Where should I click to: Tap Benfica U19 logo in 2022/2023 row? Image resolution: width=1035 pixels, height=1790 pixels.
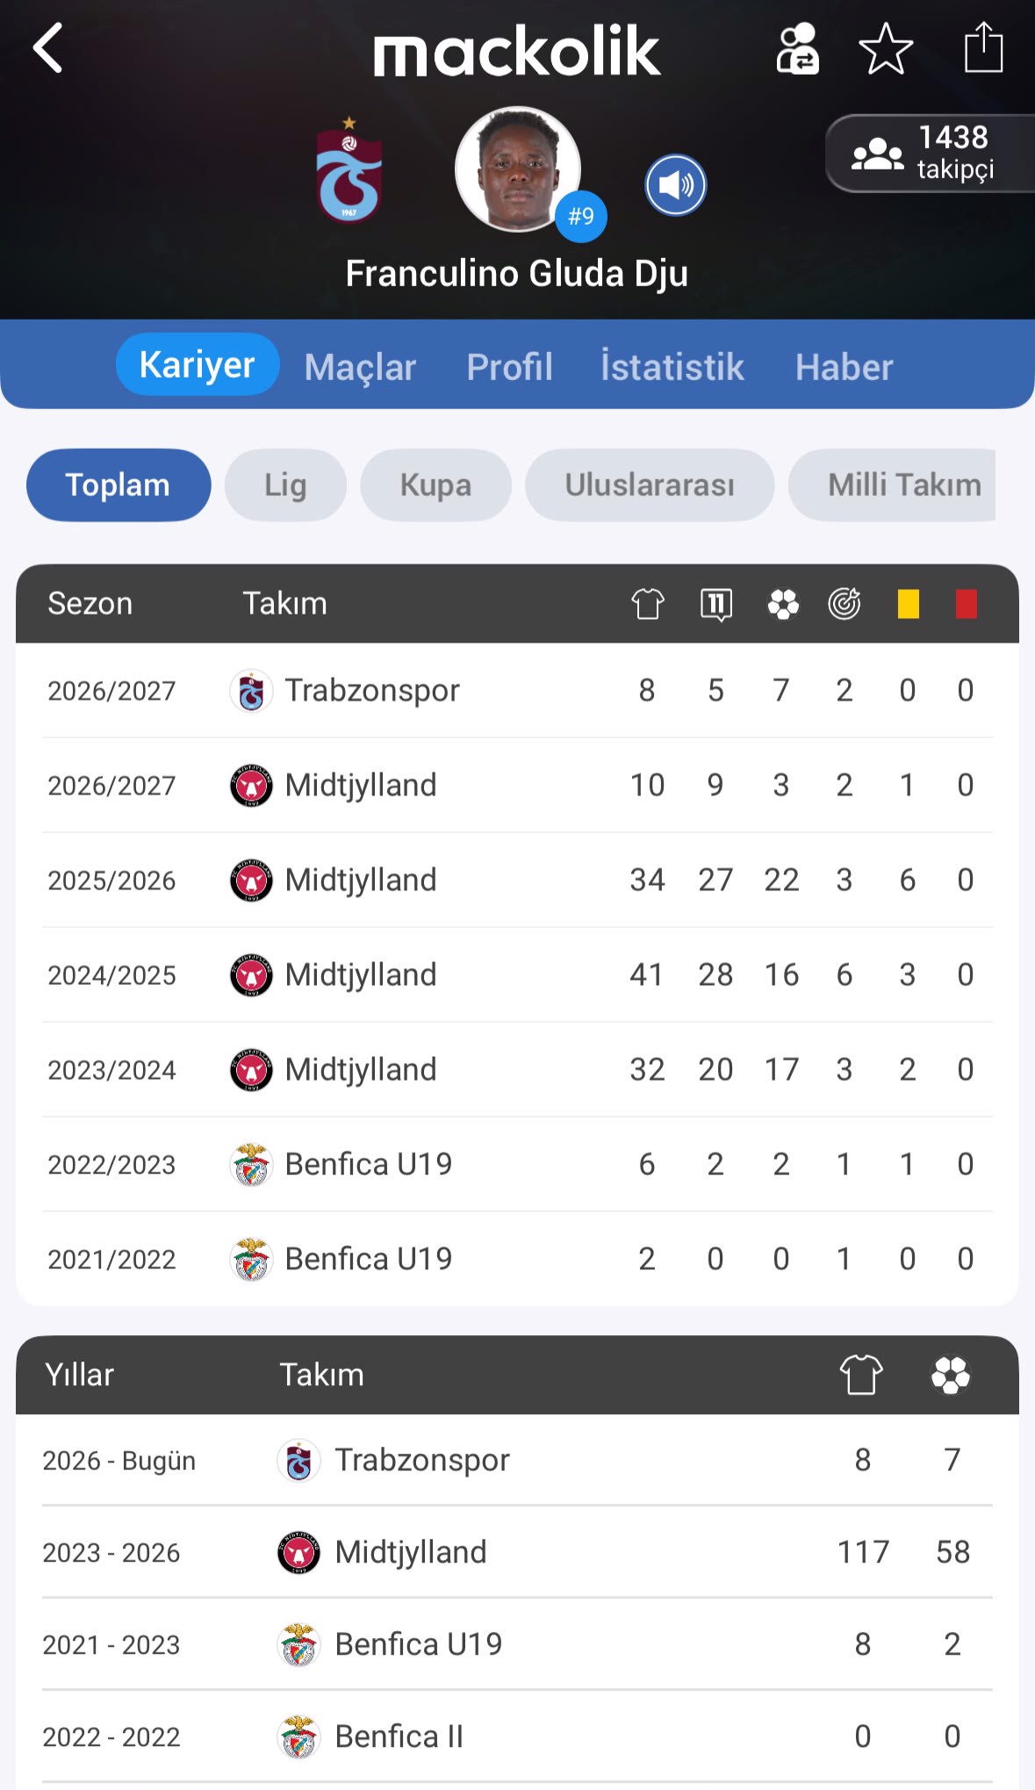tap(251, 1165)
